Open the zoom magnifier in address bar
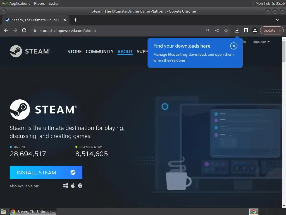This screenshot has width=286, height=215. (208, 31)
